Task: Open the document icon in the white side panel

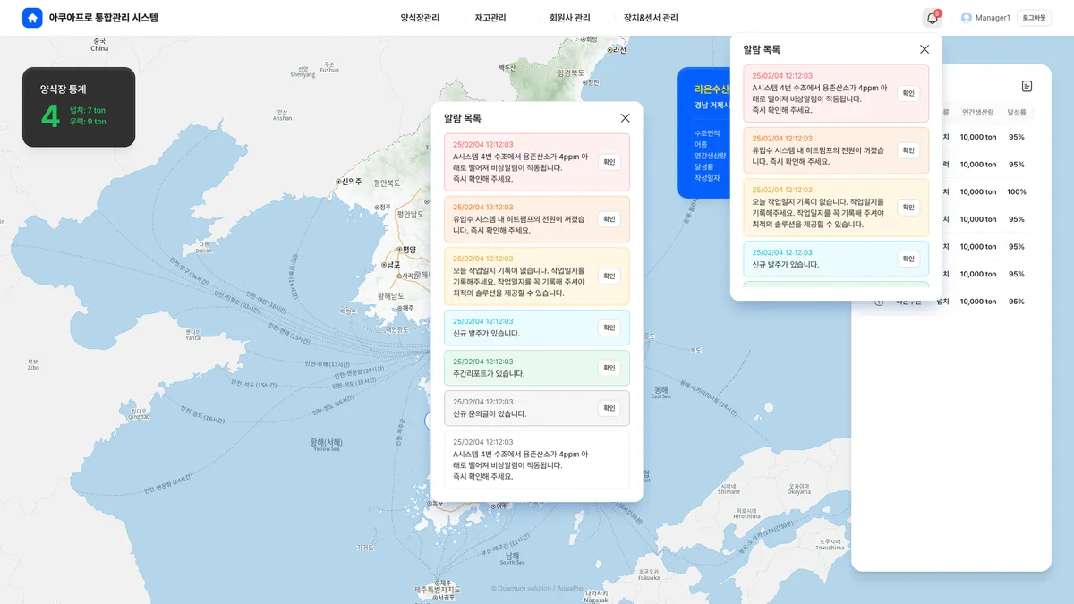Action: [x=1027, y=86]
